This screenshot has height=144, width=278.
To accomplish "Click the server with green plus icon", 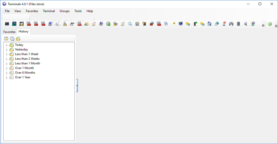I will [195, 24].
